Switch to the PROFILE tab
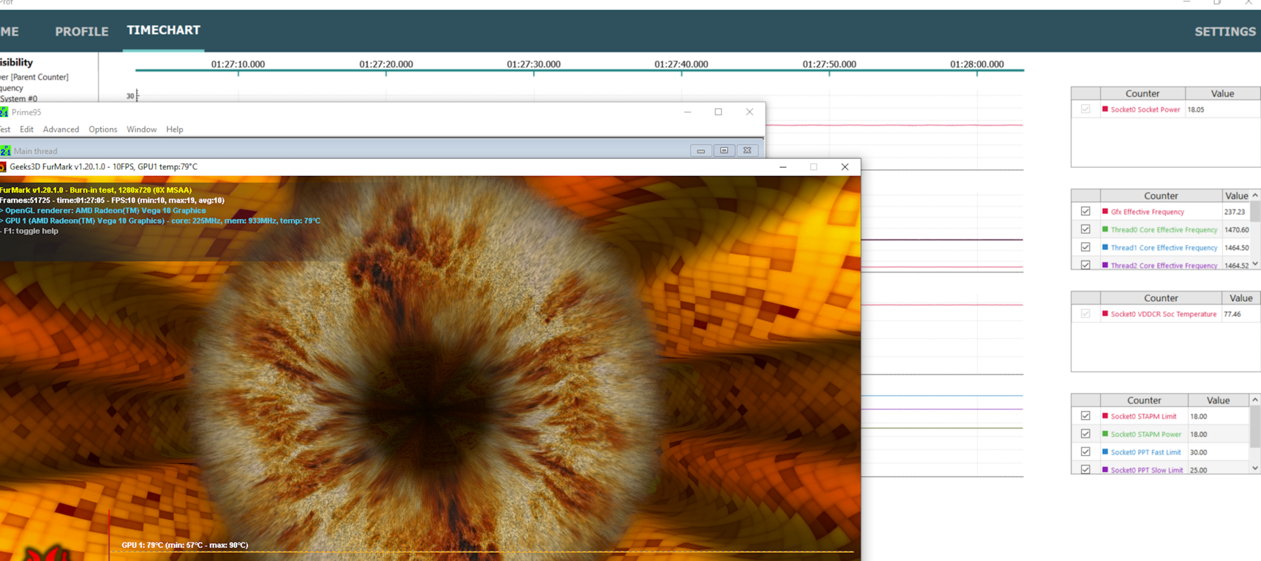The width and height of the screenshot is (1261, 561). tap(81, 31)
